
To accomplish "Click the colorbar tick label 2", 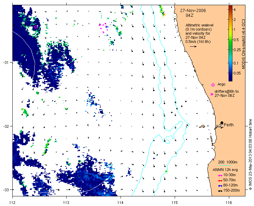I will (x=234, y=20).
